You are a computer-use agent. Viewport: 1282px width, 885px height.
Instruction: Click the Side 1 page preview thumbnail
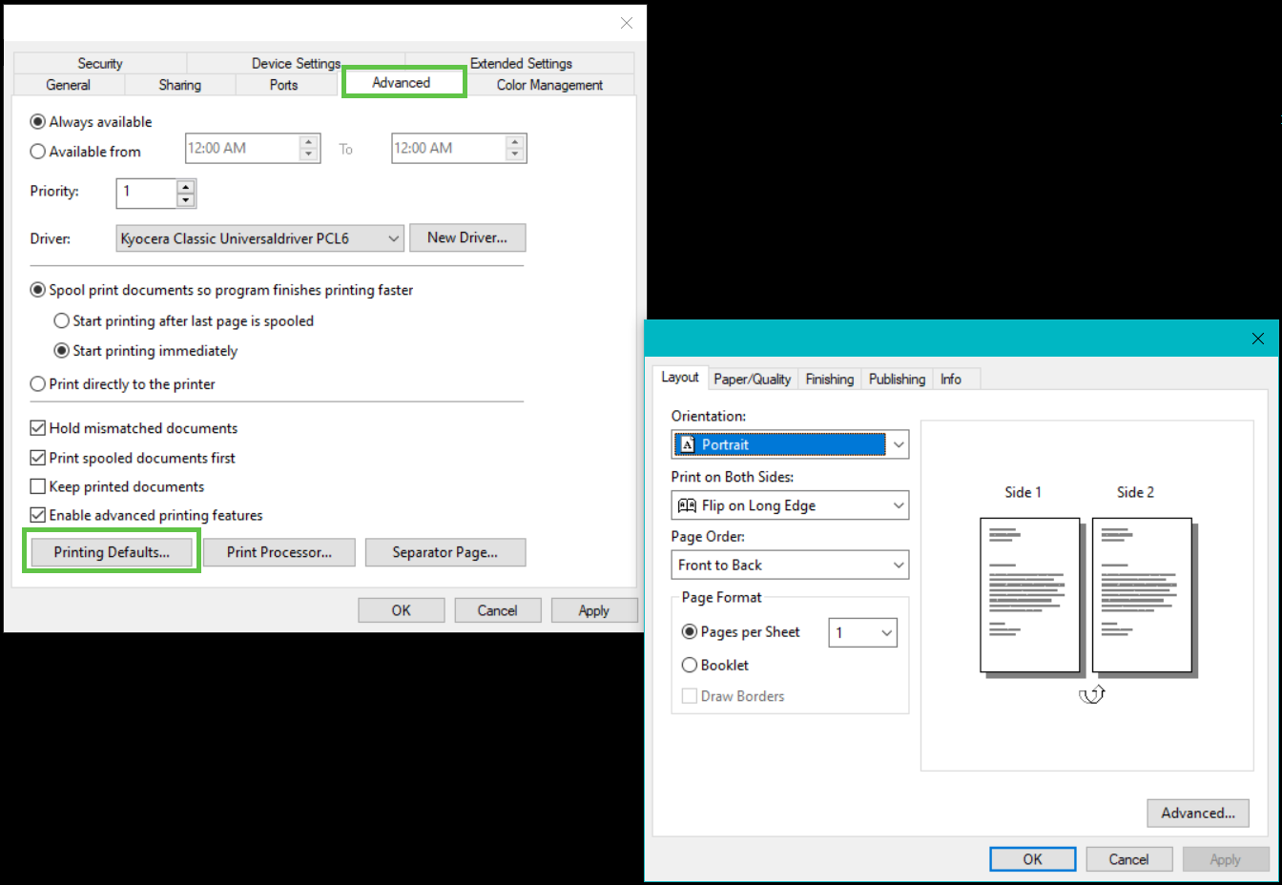pyautogui.click(x=1029, y=595)
